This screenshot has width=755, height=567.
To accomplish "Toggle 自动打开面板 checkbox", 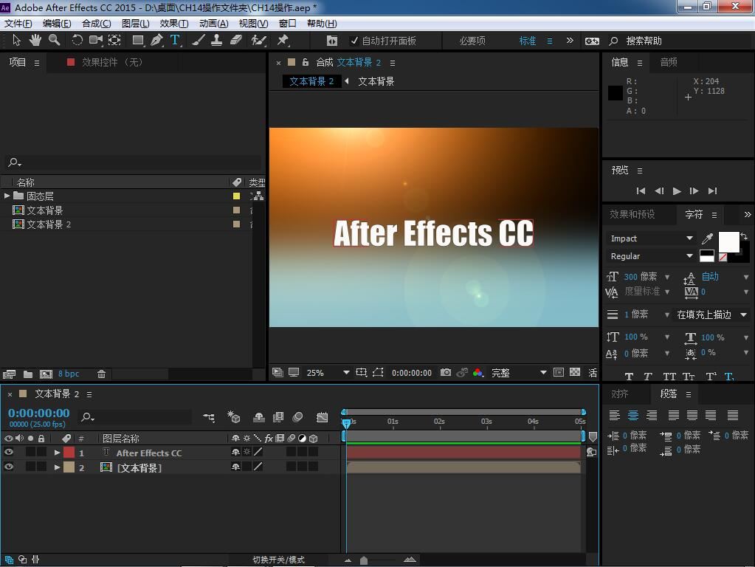I will 354,41.
